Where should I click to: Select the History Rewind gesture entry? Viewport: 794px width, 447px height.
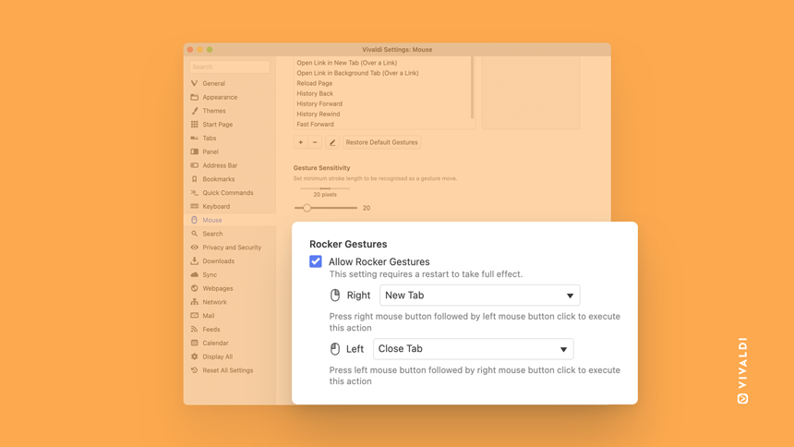click(318, 114)
